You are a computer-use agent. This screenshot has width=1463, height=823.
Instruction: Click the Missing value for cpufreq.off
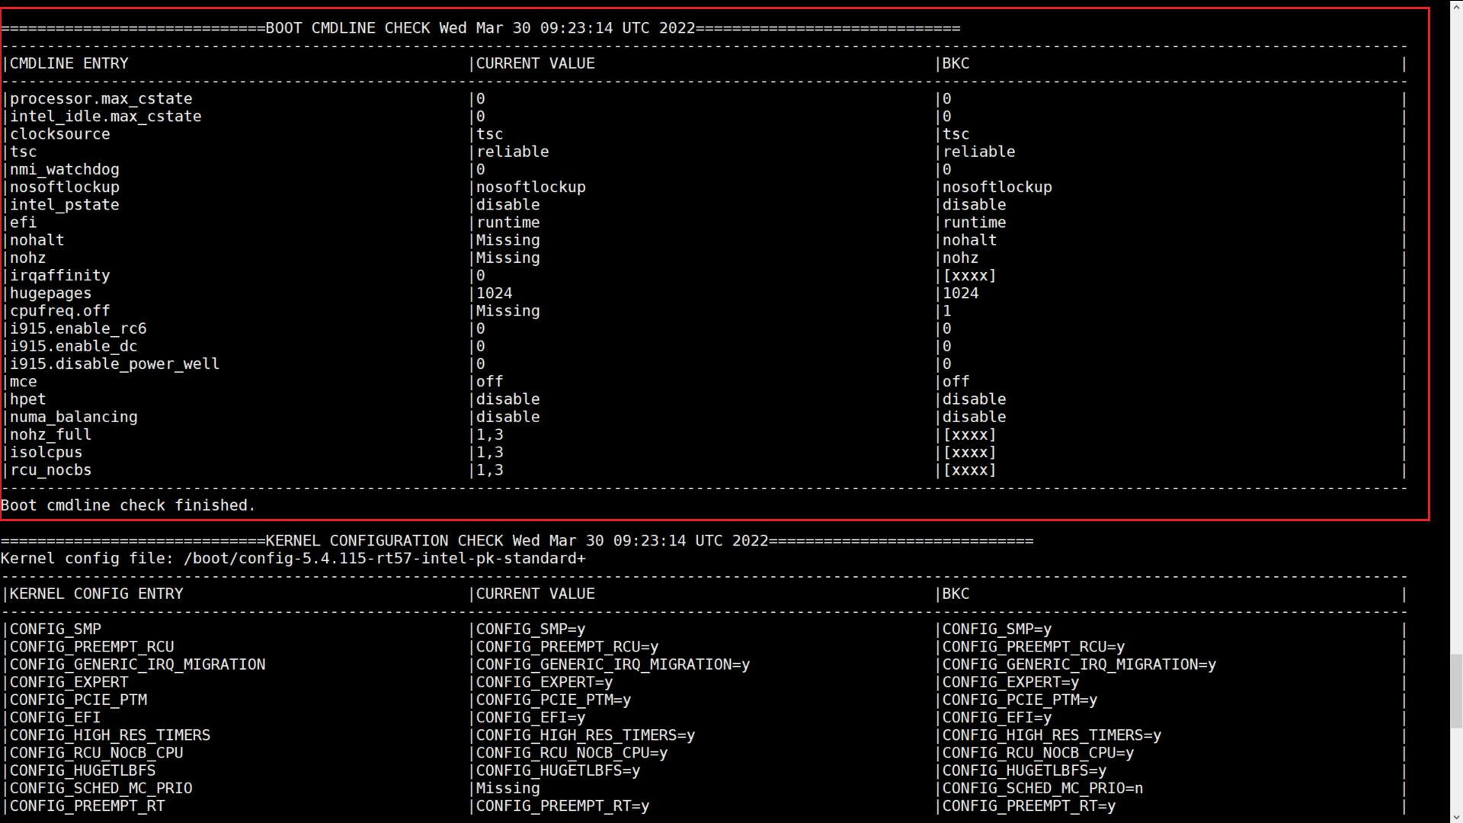(507, 311)
